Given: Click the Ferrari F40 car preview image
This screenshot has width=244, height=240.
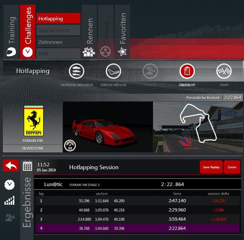Looking at the screenshot, I should (108, 127).
